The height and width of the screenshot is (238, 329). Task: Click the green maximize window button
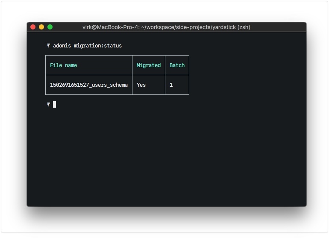[x=50, y=27]
